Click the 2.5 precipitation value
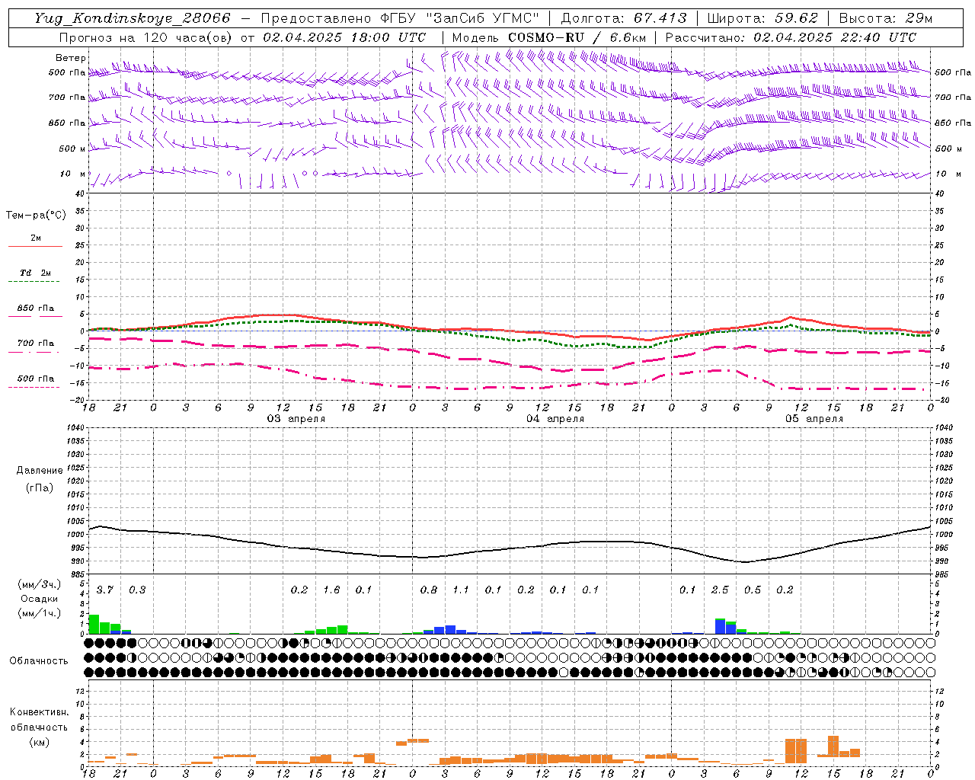The image size is (975, 780). click(x=720, y=590)
